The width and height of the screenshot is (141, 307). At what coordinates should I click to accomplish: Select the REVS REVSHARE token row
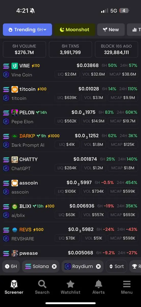point(70,234)
